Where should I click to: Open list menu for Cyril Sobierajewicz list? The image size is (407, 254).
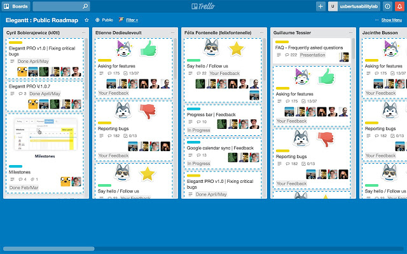pyautogui.click(x=83, y=32)
